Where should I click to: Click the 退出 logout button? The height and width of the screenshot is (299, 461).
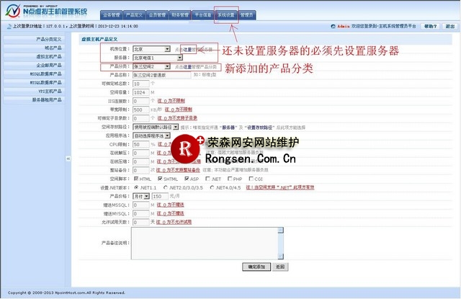pos(448,26)
